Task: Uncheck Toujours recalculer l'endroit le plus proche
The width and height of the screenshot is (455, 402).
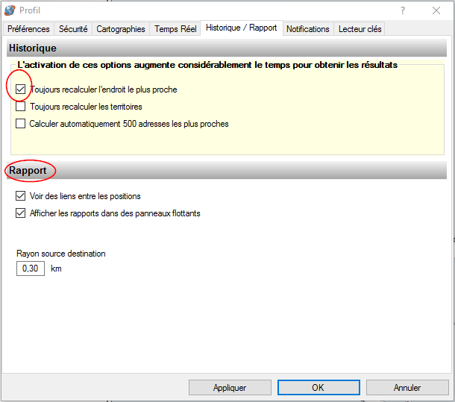Action: point(21,89)
